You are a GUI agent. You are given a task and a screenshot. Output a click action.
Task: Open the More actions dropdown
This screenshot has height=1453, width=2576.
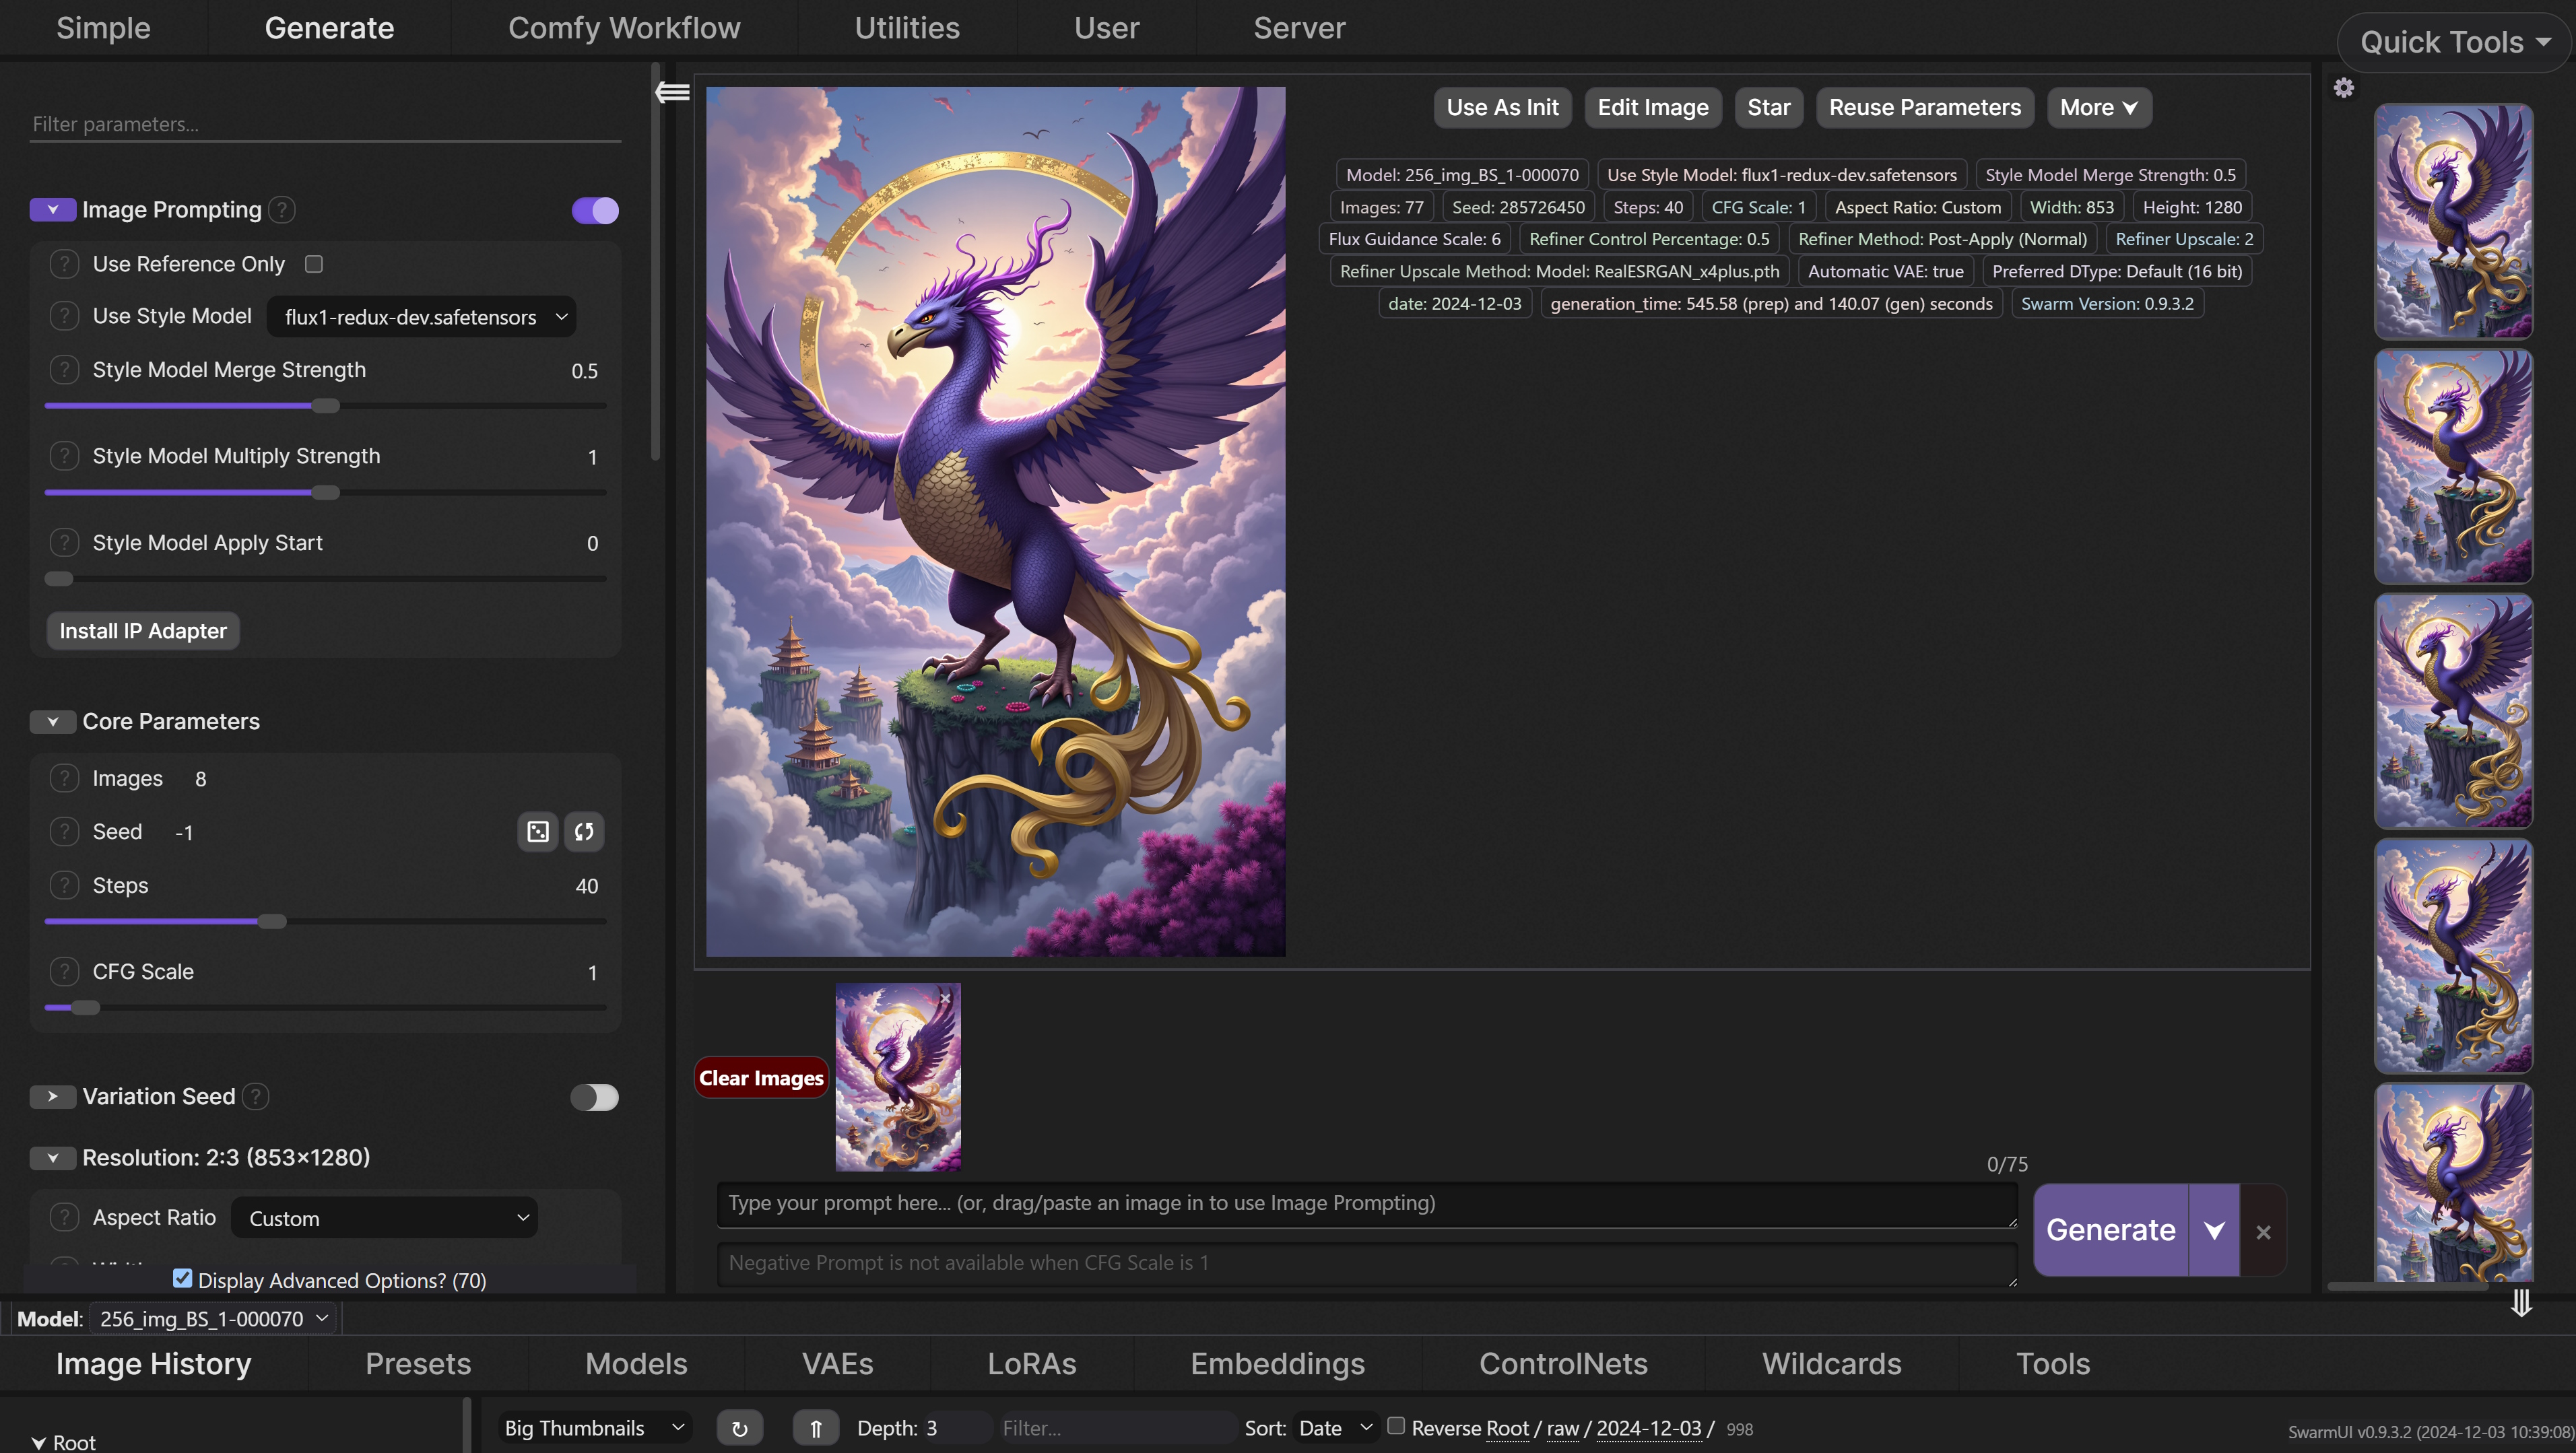[2099, 108]
